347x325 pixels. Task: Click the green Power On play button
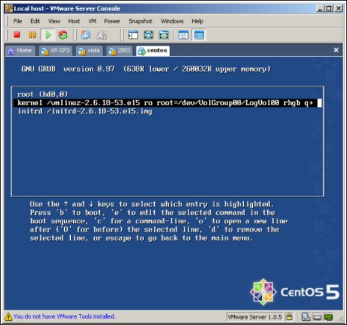pos(48,35)
